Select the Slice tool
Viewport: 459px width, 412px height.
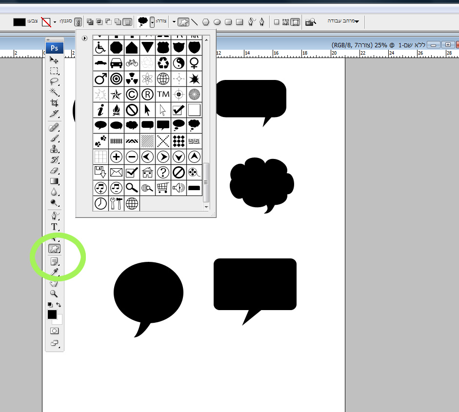[x=54, y=114]
